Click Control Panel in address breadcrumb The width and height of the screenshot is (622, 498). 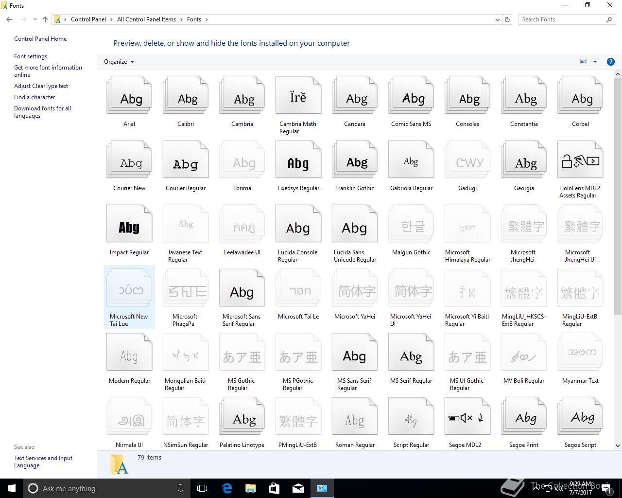pos(88,19)
